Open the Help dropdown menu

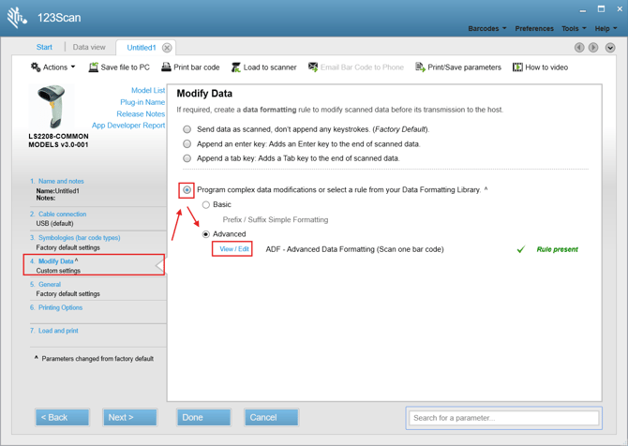click(606, 29)
